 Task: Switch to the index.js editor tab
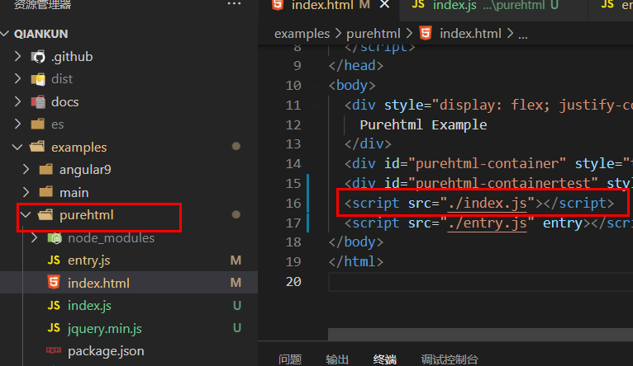tap(455, 5)
